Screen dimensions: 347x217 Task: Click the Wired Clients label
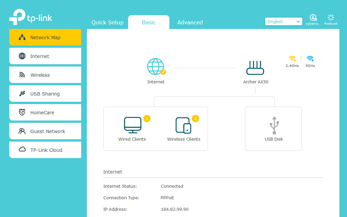click(132, 139)
